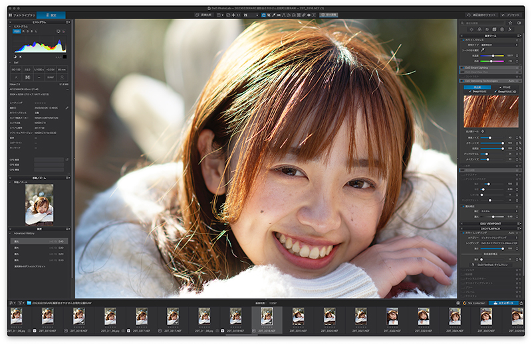This screenshot has width=532, height=345.
Task: Pick the white balance color picker eyedropper
Action: tap(483, 50)
